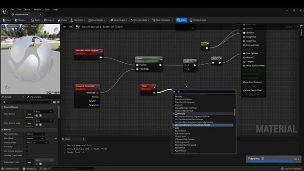Open the Live Update dropdown
The image size is (304, 171).
click(96, 20)
